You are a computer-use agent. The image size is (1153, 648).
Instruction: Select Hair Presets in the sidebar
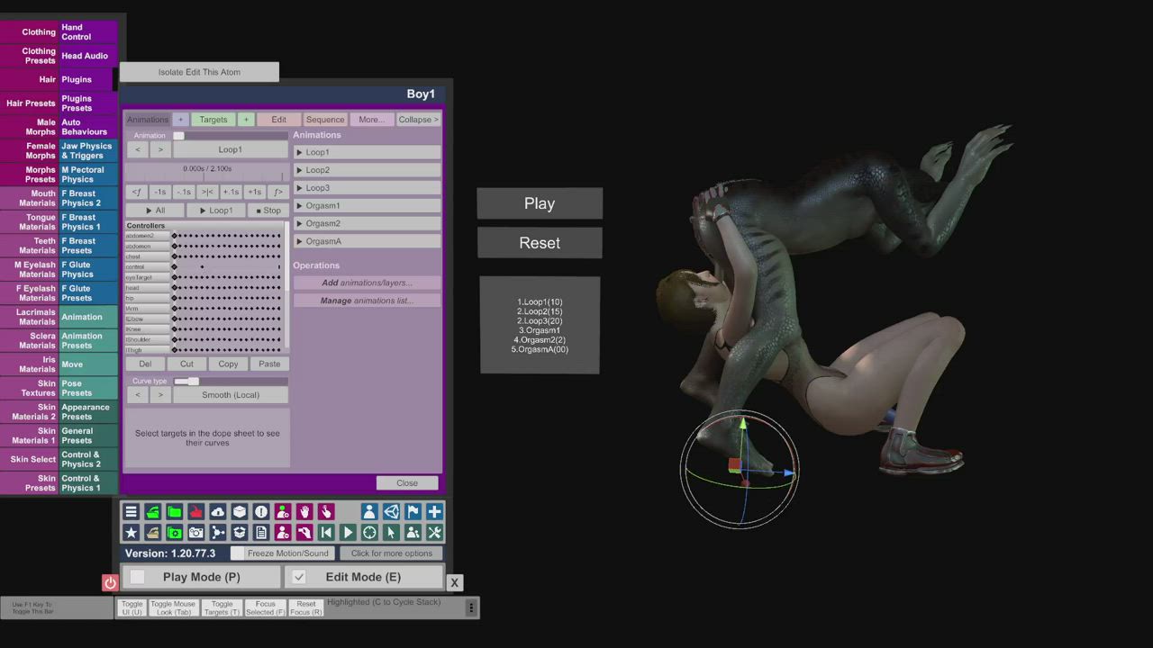pyautogui.click(x=30, y=103)
